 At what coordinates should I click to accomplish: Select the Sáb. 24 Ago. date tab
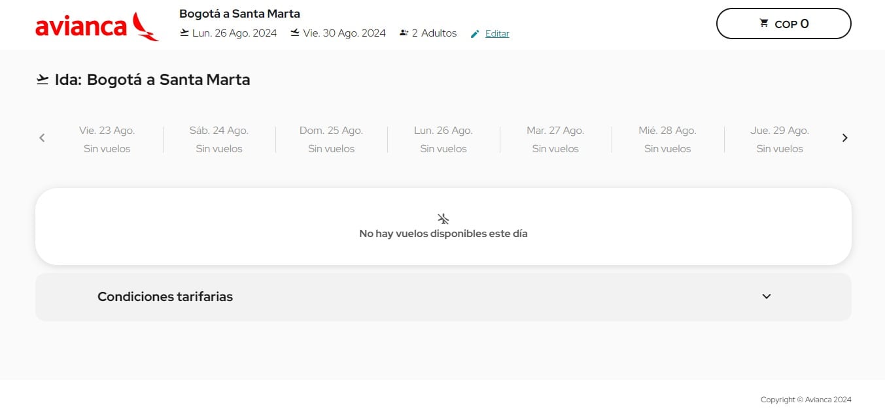(219, 139)
